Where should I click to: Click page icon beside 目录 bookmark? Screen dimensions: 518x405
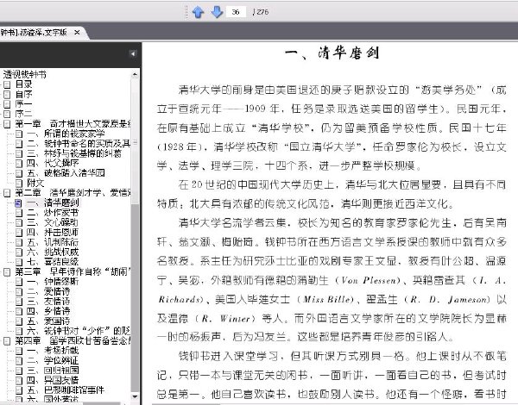click(x=7, y=84)
